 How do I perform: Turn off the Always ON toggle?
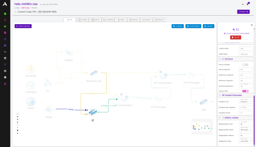245,91
